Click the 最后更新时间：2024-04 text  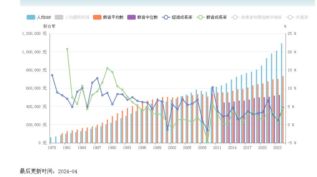coord(48,171)
